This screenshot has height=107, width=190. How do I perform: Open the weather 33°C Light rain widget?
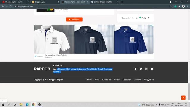(x=146, y=105)
